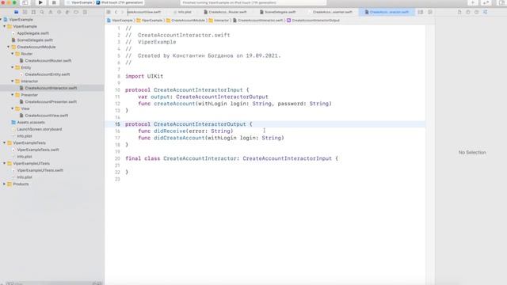Click the CreateAccountModule breadcrumb
This screenshot has width=507, height=285.
pyautogui.click(x=185, y=21)
